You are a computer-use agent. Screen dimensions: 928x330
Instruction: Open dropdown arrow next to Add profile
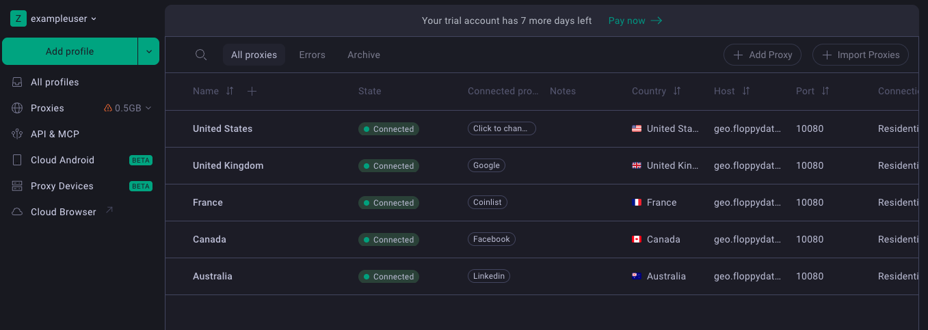click(148, 51)
